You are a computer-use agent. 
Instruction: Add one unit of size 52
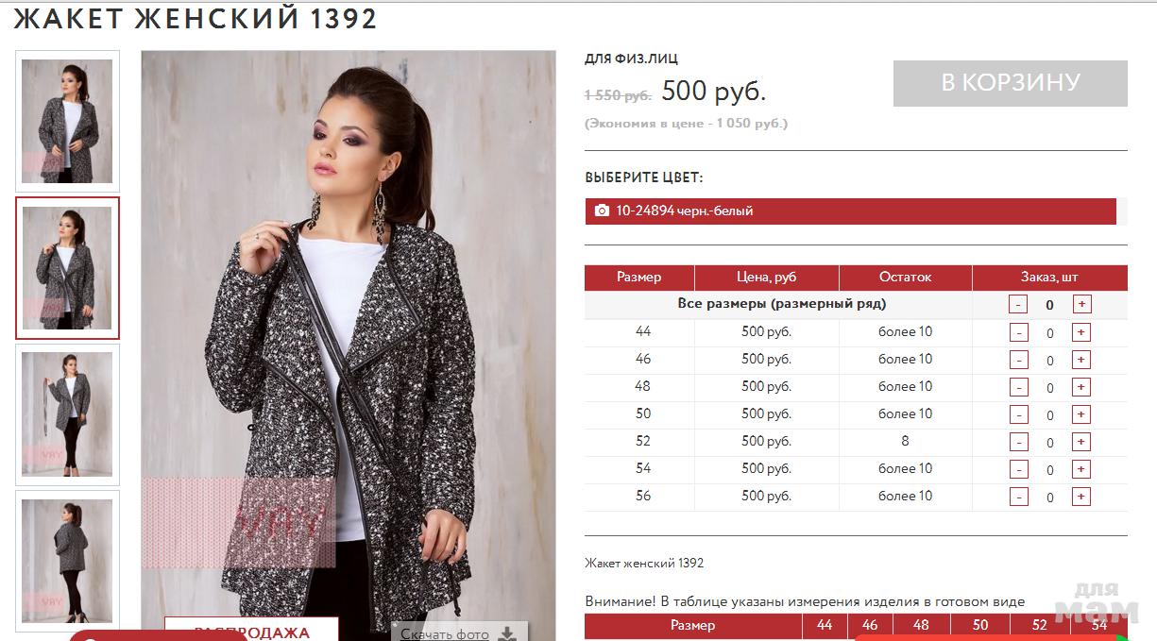[1081, 442]
